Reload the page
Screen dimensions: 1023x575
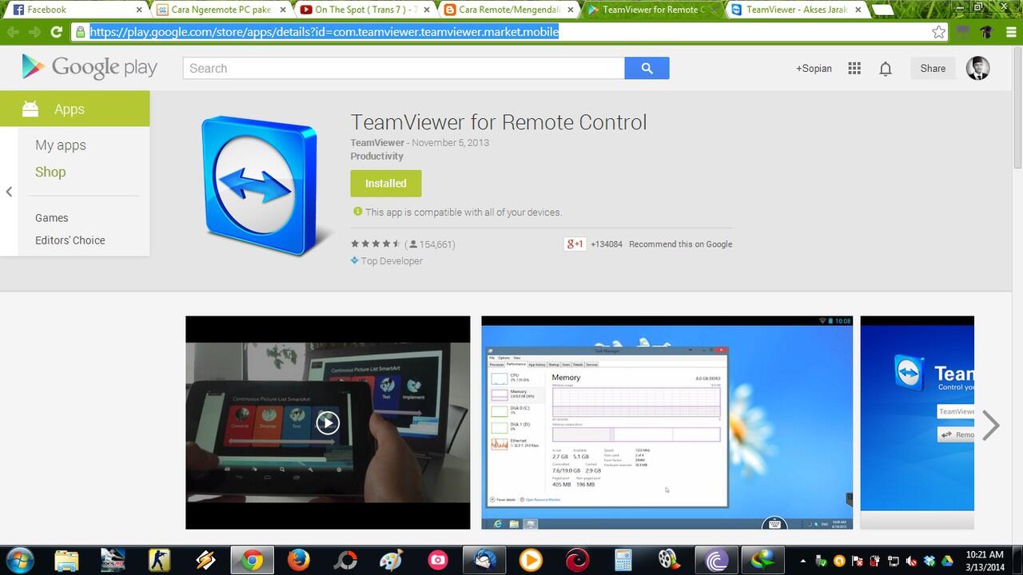[56, 32]
